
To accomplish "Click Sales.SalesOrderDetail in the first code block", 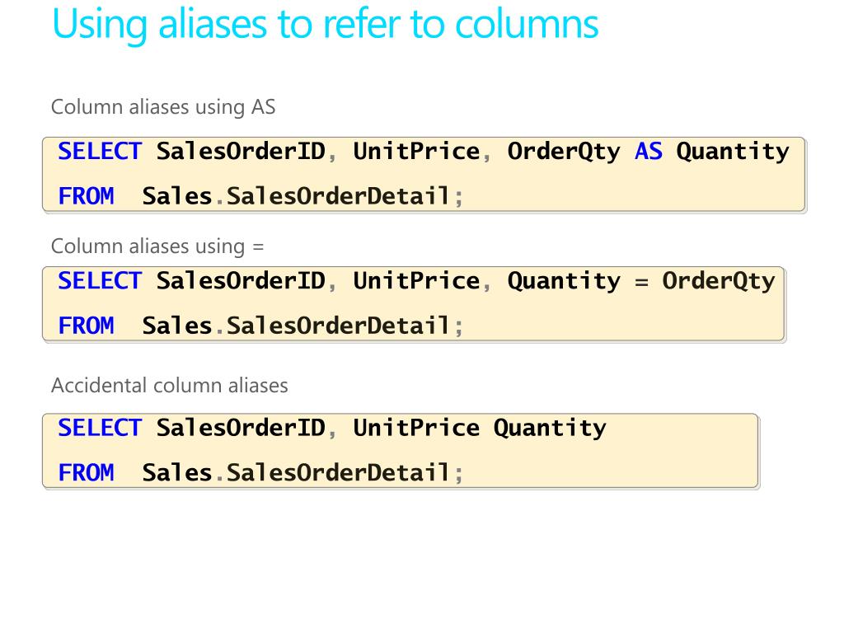I will pyautogui.click(x=297, y=197).
